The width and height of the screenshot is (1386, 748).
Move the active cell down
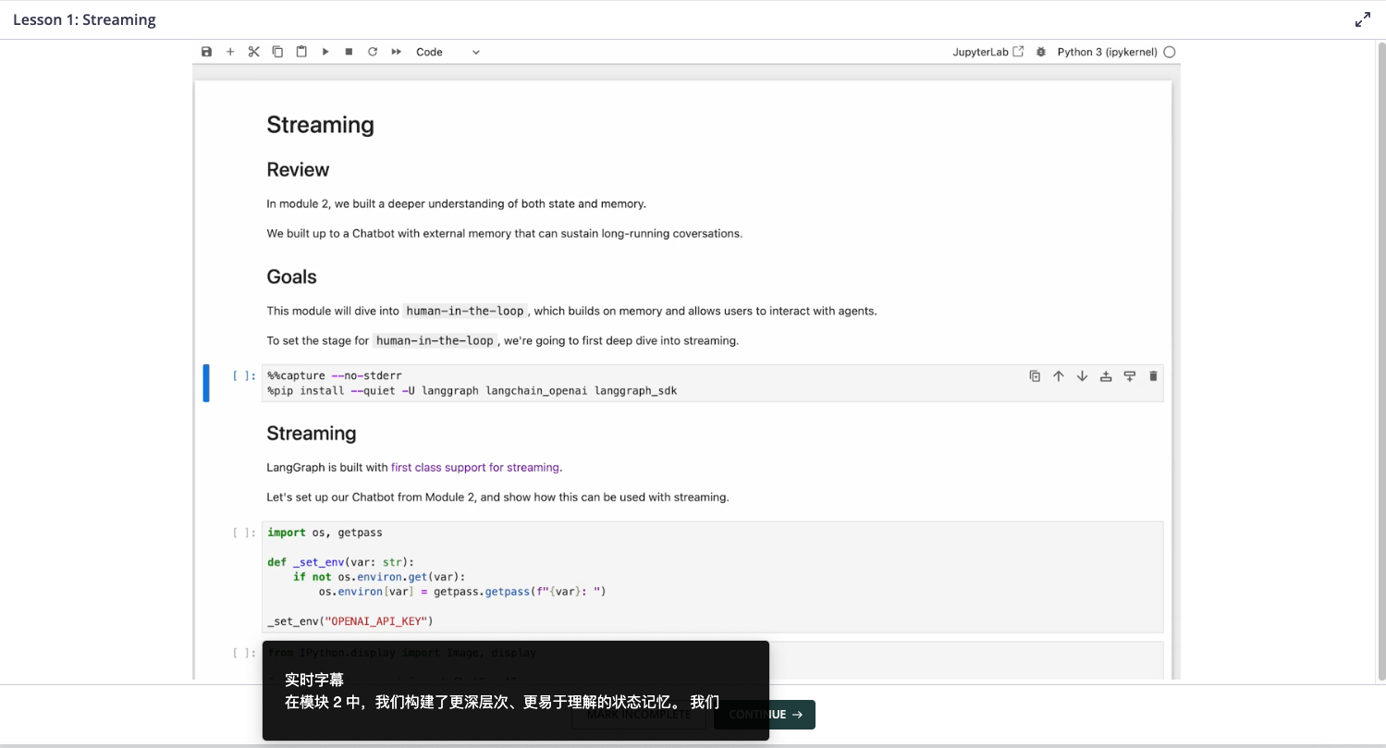pyautogui.click(x=1082, y=376)
